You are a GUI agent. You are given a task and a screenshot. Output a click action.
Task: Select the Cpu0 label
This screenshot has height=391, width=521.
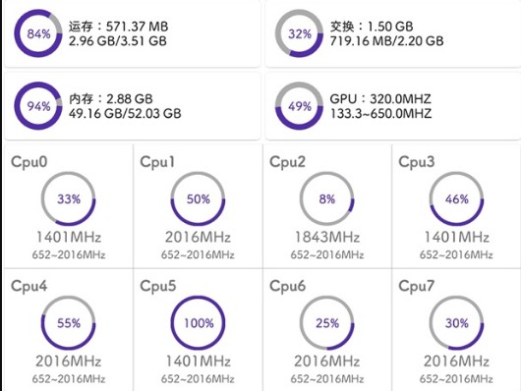click(x=29, y=162)
